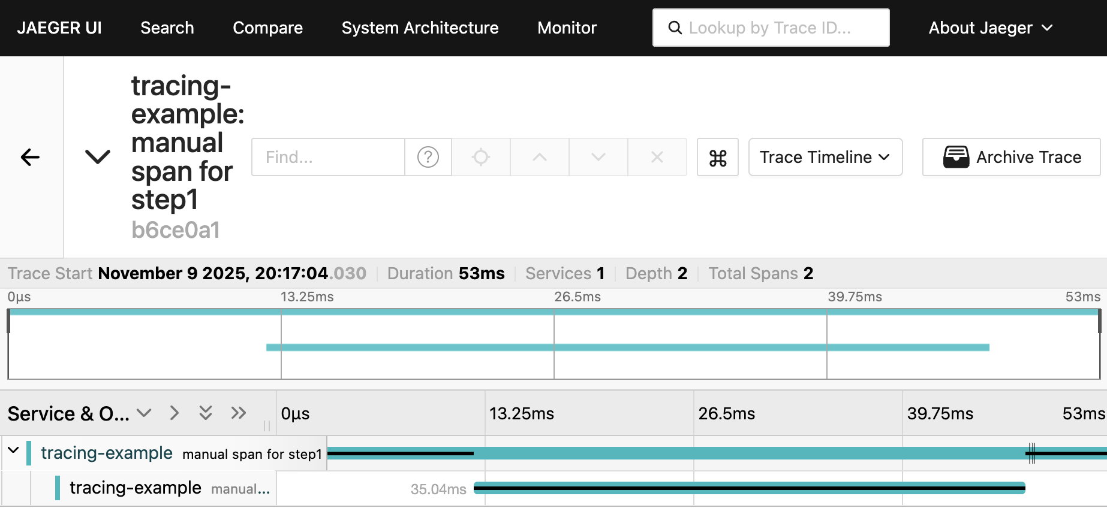Viewport: 1107px width, 514px height.
Task: Click the Archive Trace button
Action: click(x=1011, y=157)
